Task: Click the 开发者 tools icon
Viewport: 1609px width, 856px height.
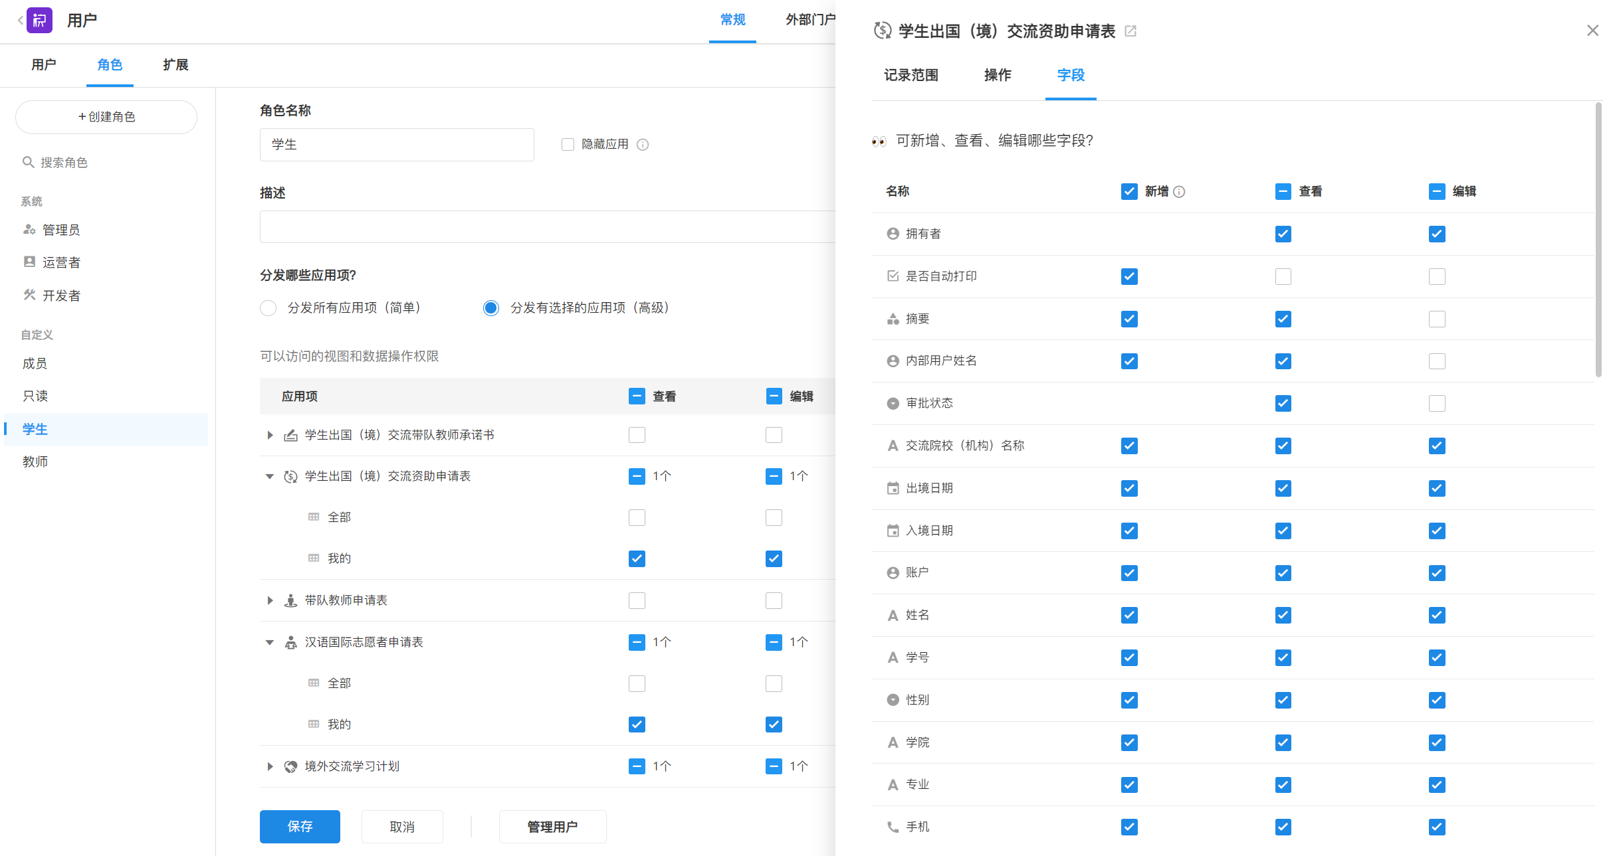Action: (29, 295)
